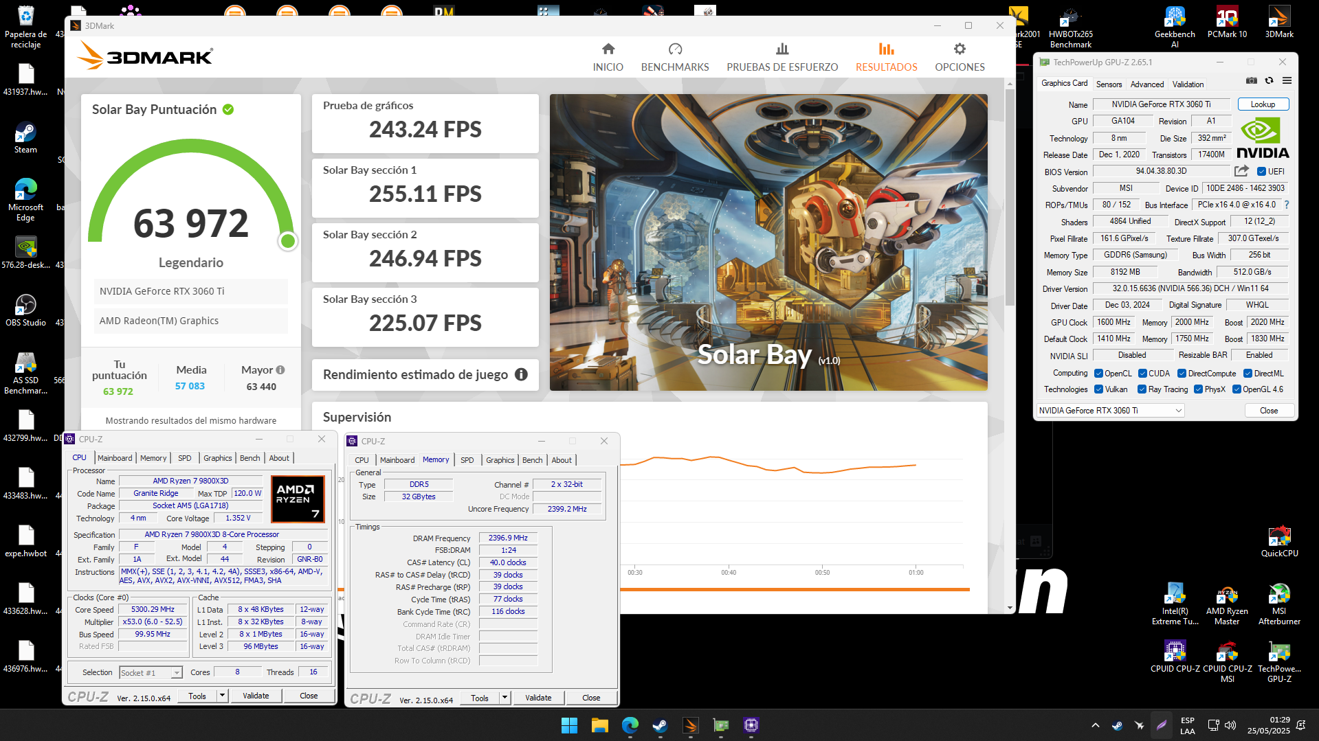Click volume icon in system tray
The width and height of the screenshot is (1319, 741).
[1230, 725]
